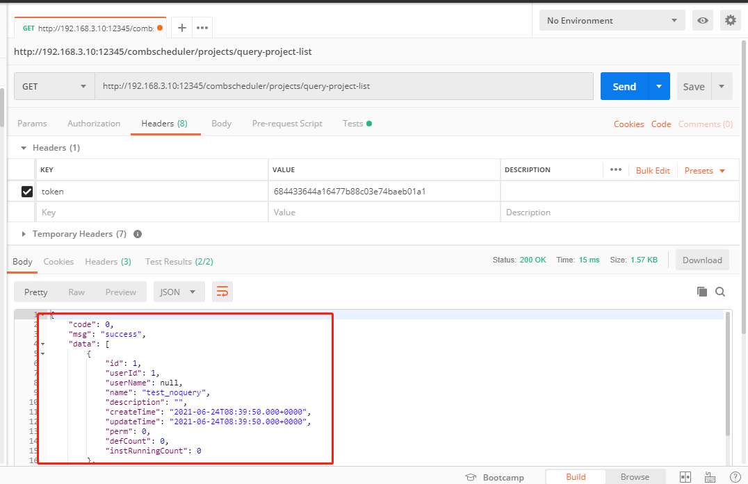This screenshot has height=484, width=748.
Task: Switch to Browse mode
Action: point(635,477)
